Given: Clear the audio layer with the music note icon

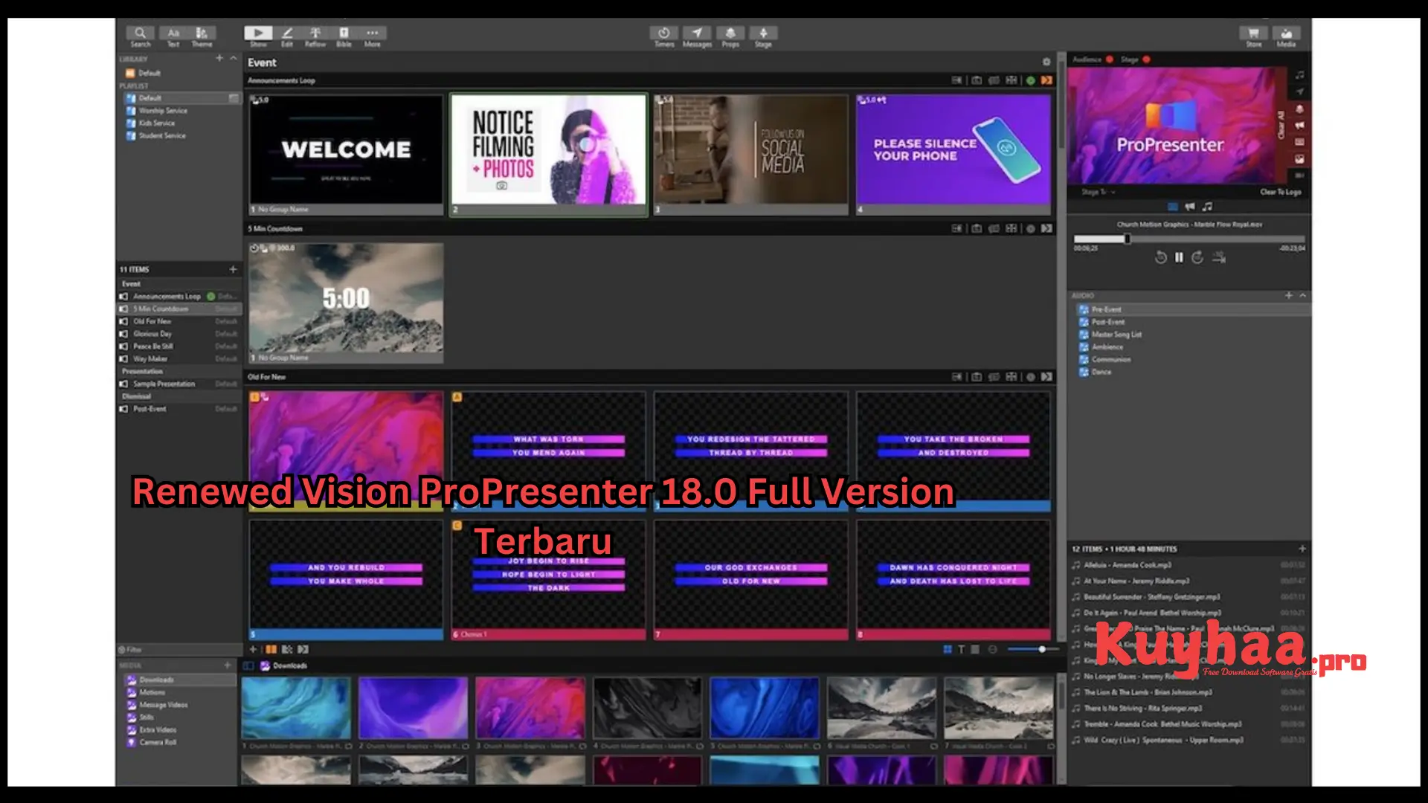Looking at the screenshot, I should (1299, 75).
